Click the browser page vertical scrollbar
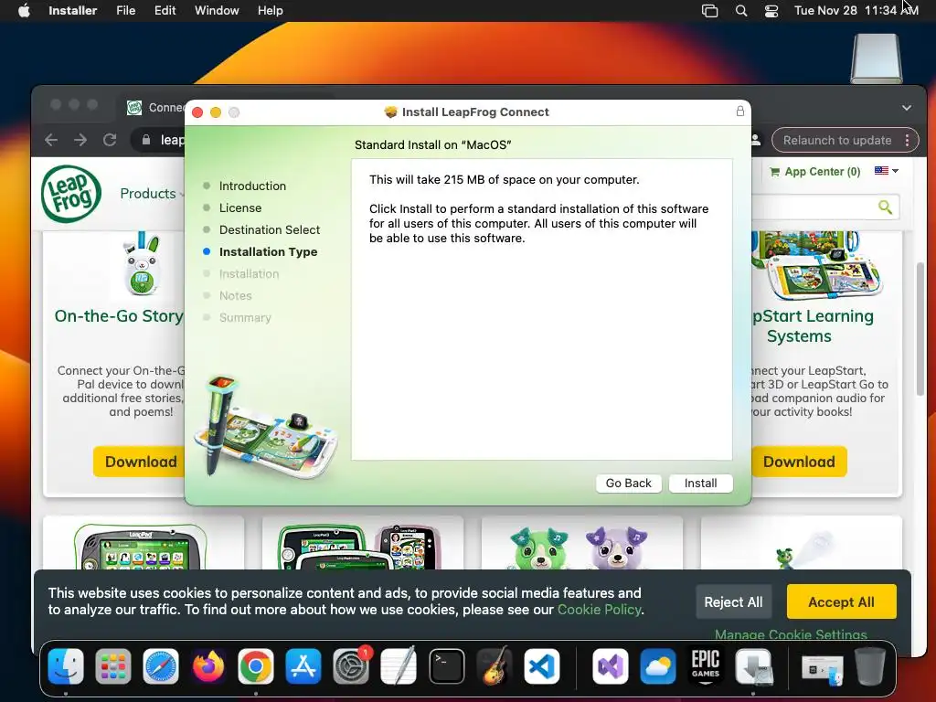This screenshot has width=936, height=702. [x=920, y=328]
